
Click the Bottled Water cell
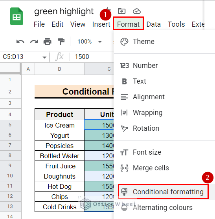tap(59, 156)
